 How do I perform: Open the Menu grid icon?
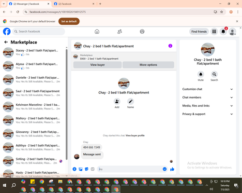click(x=214, y=31)
